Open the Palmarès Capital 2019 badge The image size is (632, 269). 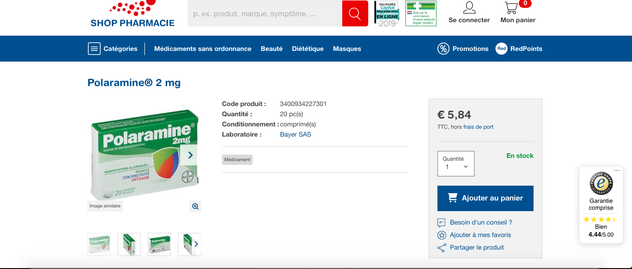[387, 13]
